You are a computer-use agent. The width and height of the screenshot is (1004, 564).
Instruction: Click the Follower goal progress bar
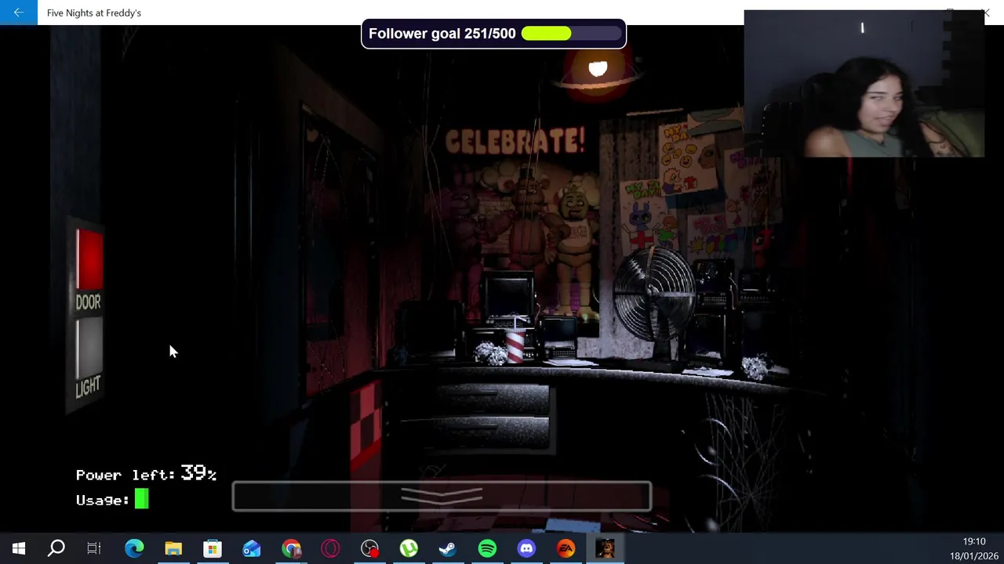570,34
